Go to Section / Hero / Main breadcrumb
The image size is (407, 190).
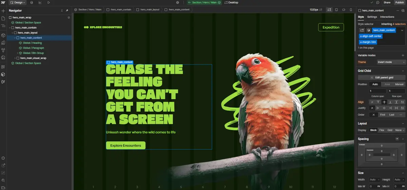point(88,9)
